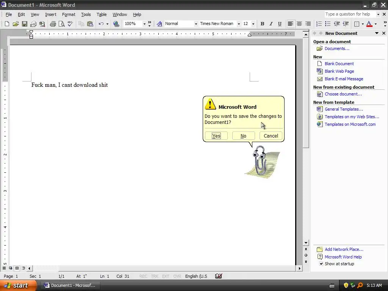The height and width of the screenshot is (291, 388).
Task: Uncheck Show at startup checkbox
Action: pyautogui.click(x=321, y=264)
